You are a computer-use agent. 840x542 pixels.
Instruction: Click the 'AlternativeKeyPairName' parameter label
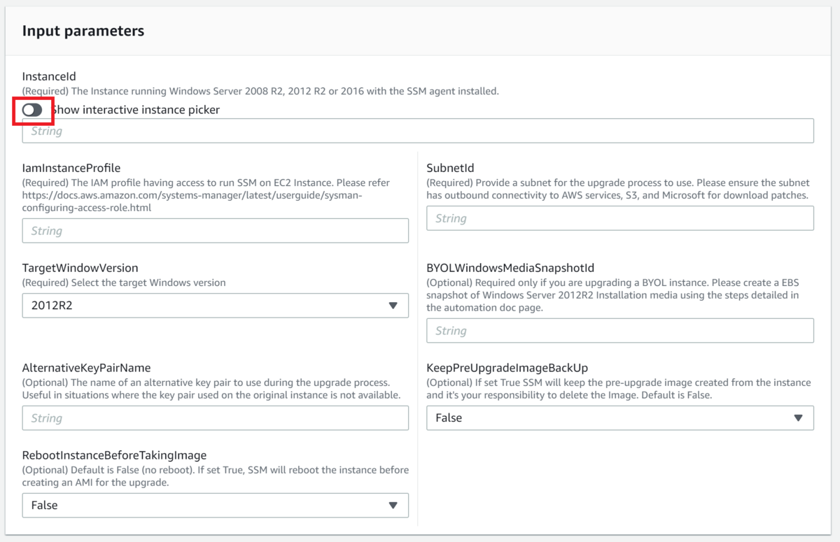click(x=86, y=368)
